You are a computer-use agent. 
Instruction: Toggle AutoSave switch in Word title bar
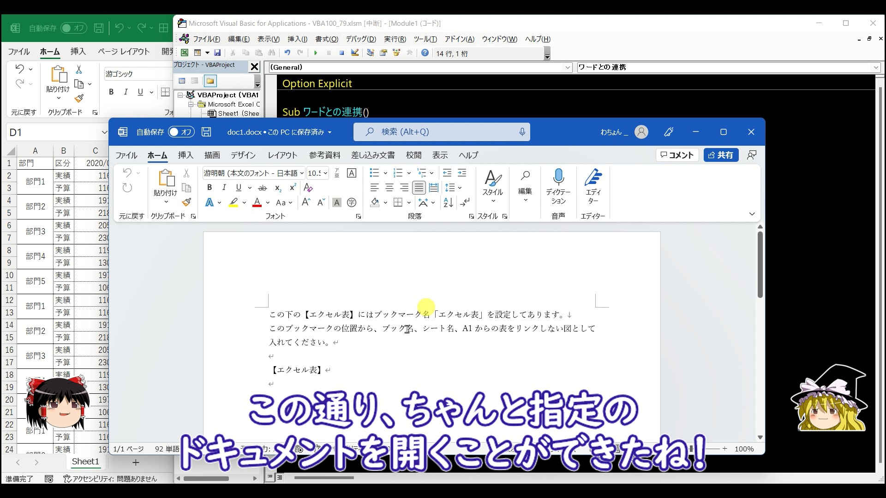(x=181, y=132)
